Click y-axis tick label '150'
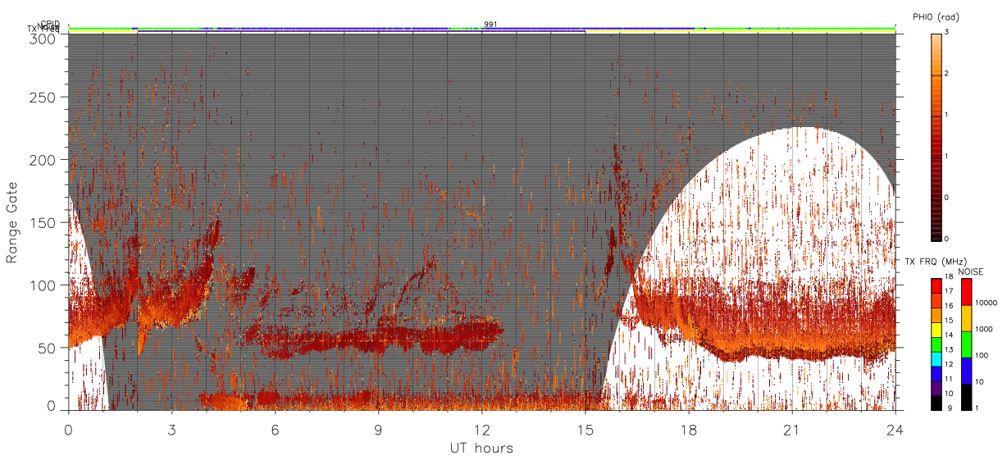The height and width of the screenshot is (465, 1007). pyautogui.click(x=43, y=222)
